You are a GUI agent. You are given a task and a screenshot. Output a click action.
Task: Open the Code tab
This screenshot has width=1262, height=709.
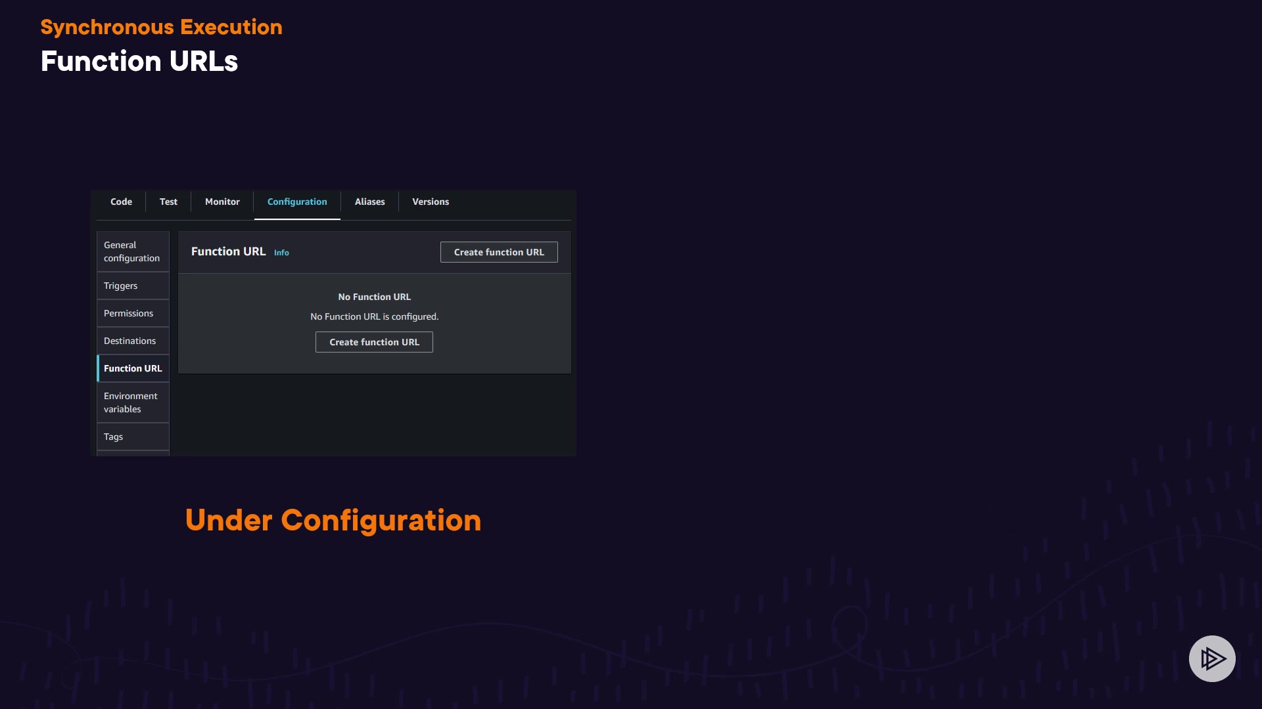click(121, 202)
